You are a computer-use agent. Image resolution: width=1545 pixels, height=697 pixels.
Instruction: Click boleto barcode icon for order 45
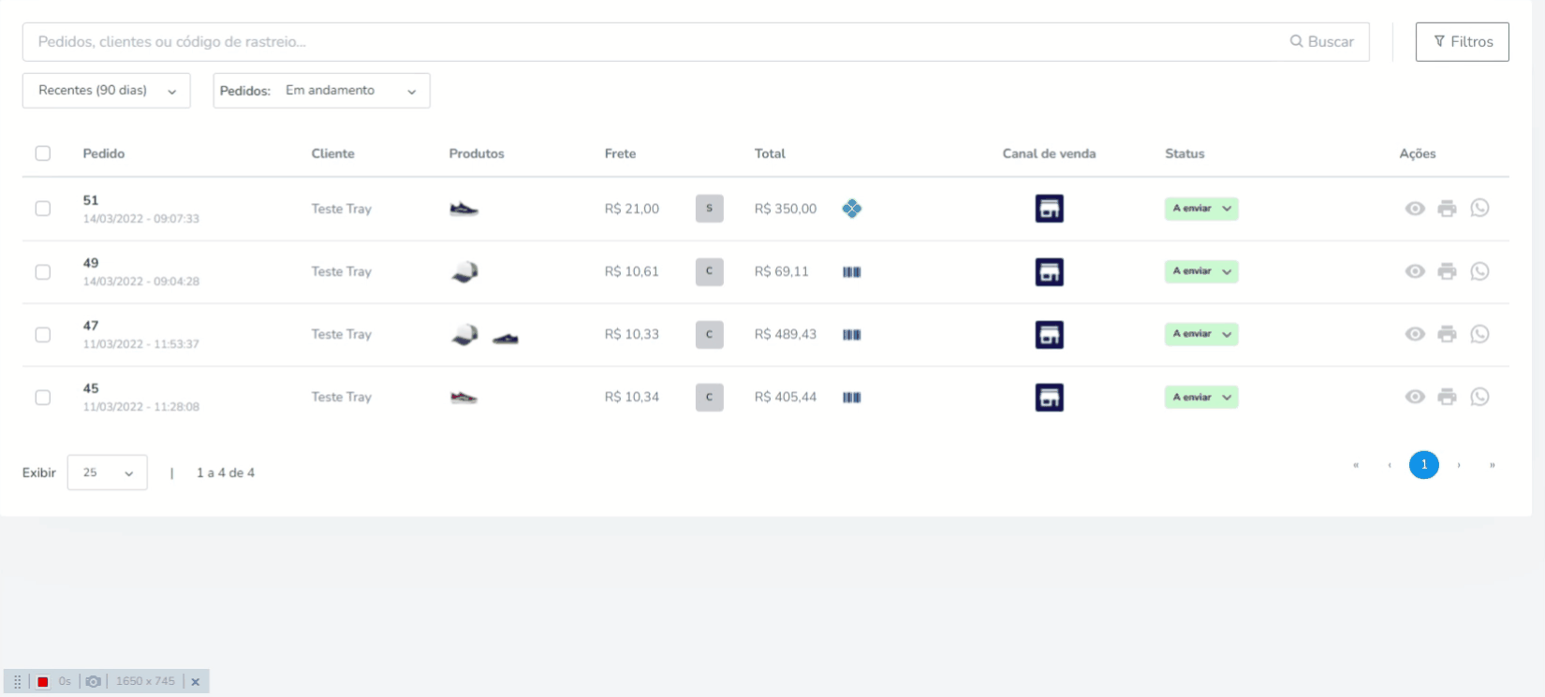click(851, 398)
